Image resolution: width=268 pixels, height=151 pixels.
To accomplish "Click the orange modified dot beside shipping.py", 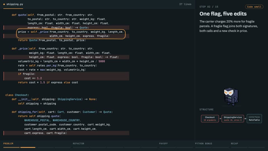I will pos(4,4).
